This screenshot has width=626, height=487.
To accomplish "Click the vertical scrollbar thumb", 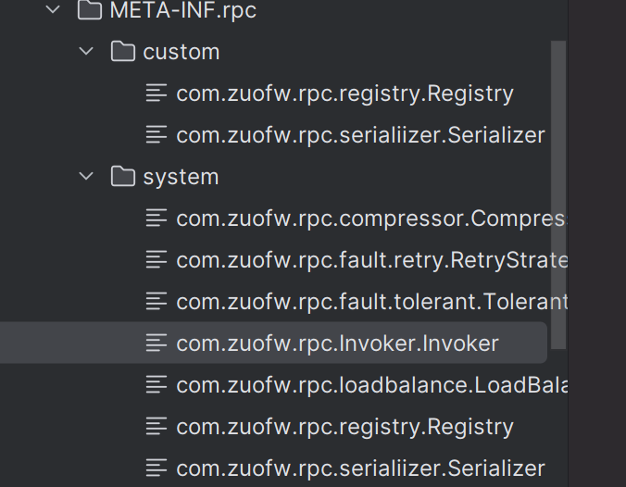I will [x=558, y=194].
